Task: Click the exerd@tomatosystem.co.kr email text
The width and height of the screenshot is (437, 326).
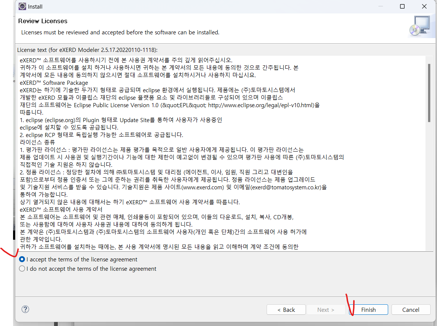Action: [287, 187]
